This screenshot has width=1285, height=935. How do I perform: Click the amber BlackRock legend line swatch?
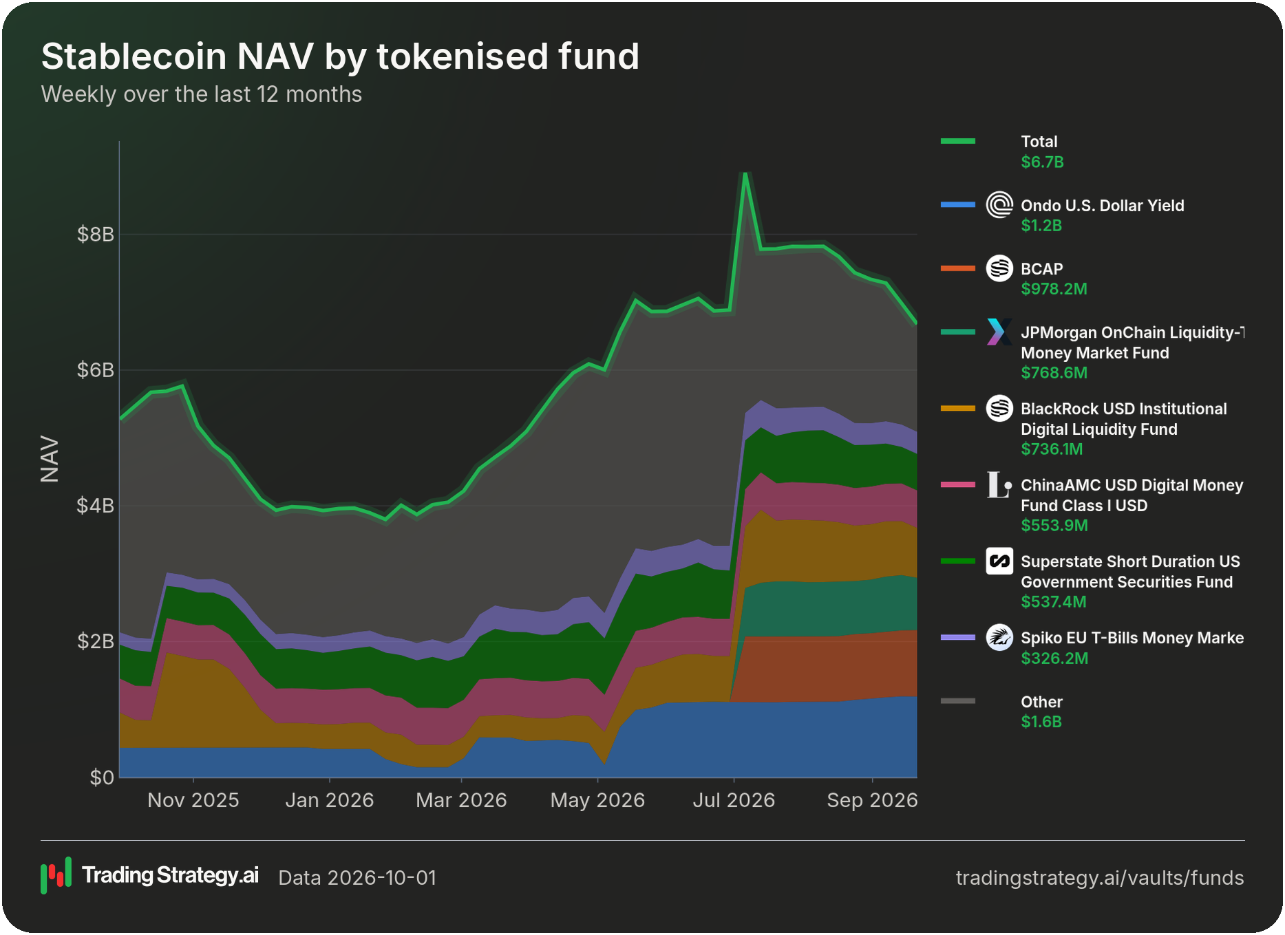point(958,408)
